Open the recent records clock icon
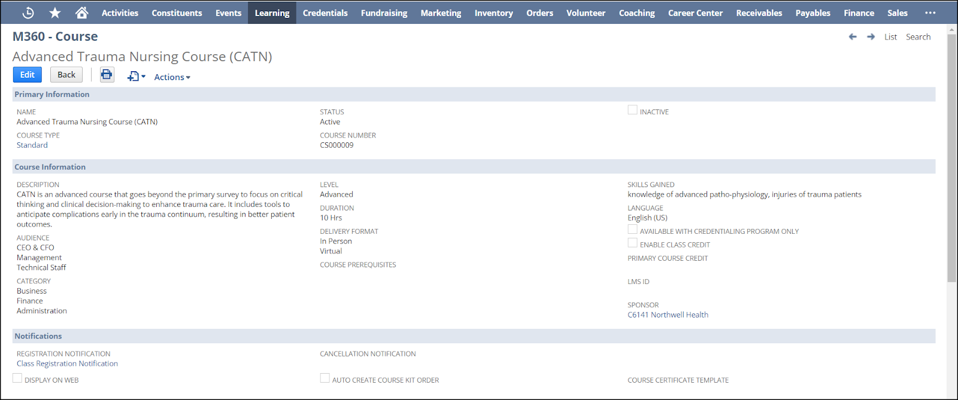The image size is (958, 400). (x=28, y=13)
